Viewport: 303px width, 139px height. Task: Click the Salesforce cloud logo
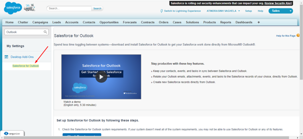(13, 8)
